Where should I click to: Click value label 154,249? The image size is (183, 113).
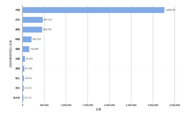(34, 49)
